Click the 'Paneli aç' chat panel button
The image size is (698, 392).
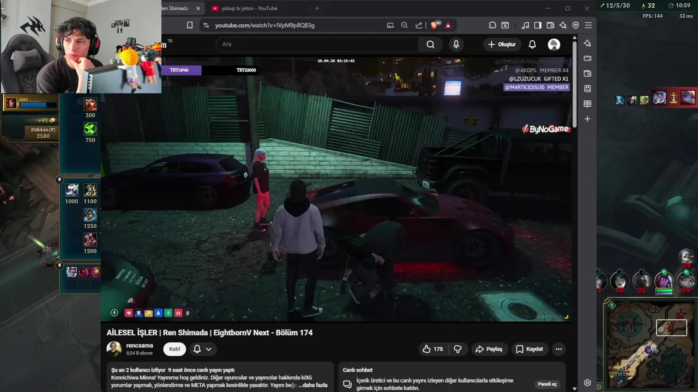pos(547,384)
